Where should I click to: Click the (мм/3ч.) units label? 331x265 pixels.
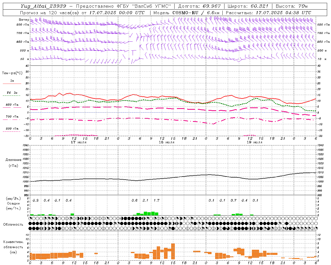(x=13, y=198)
